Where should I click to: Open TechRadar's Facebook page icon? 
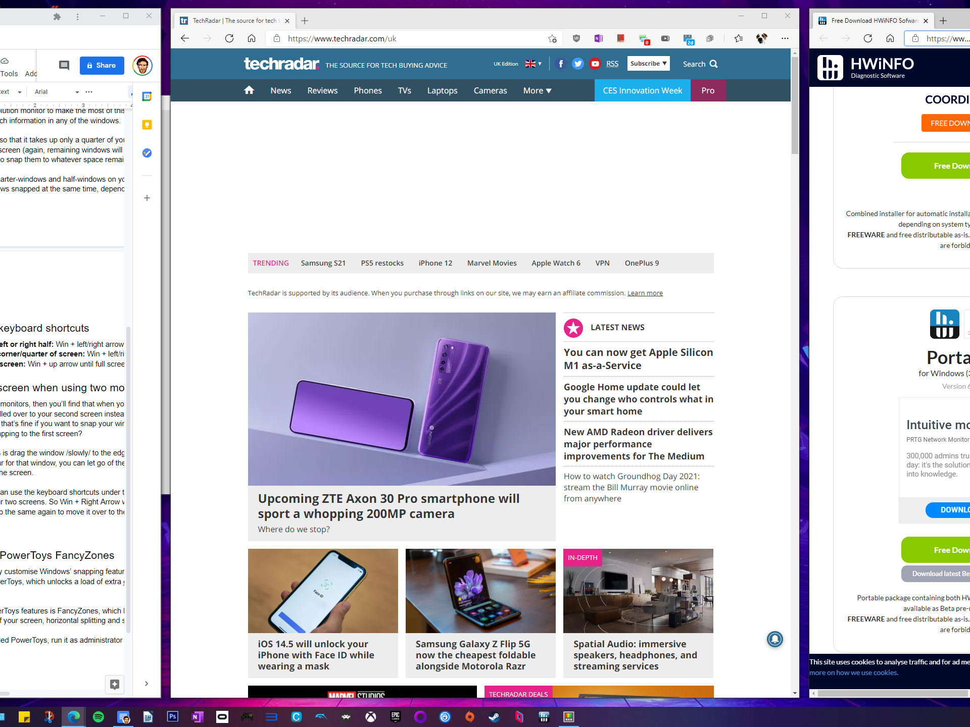[x=561, y=64]
